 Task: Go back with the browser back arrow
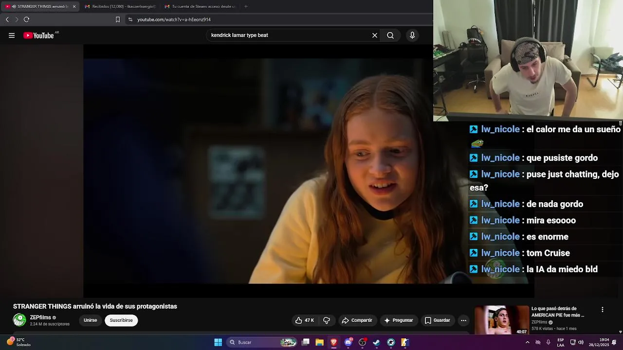coord(7,19)
